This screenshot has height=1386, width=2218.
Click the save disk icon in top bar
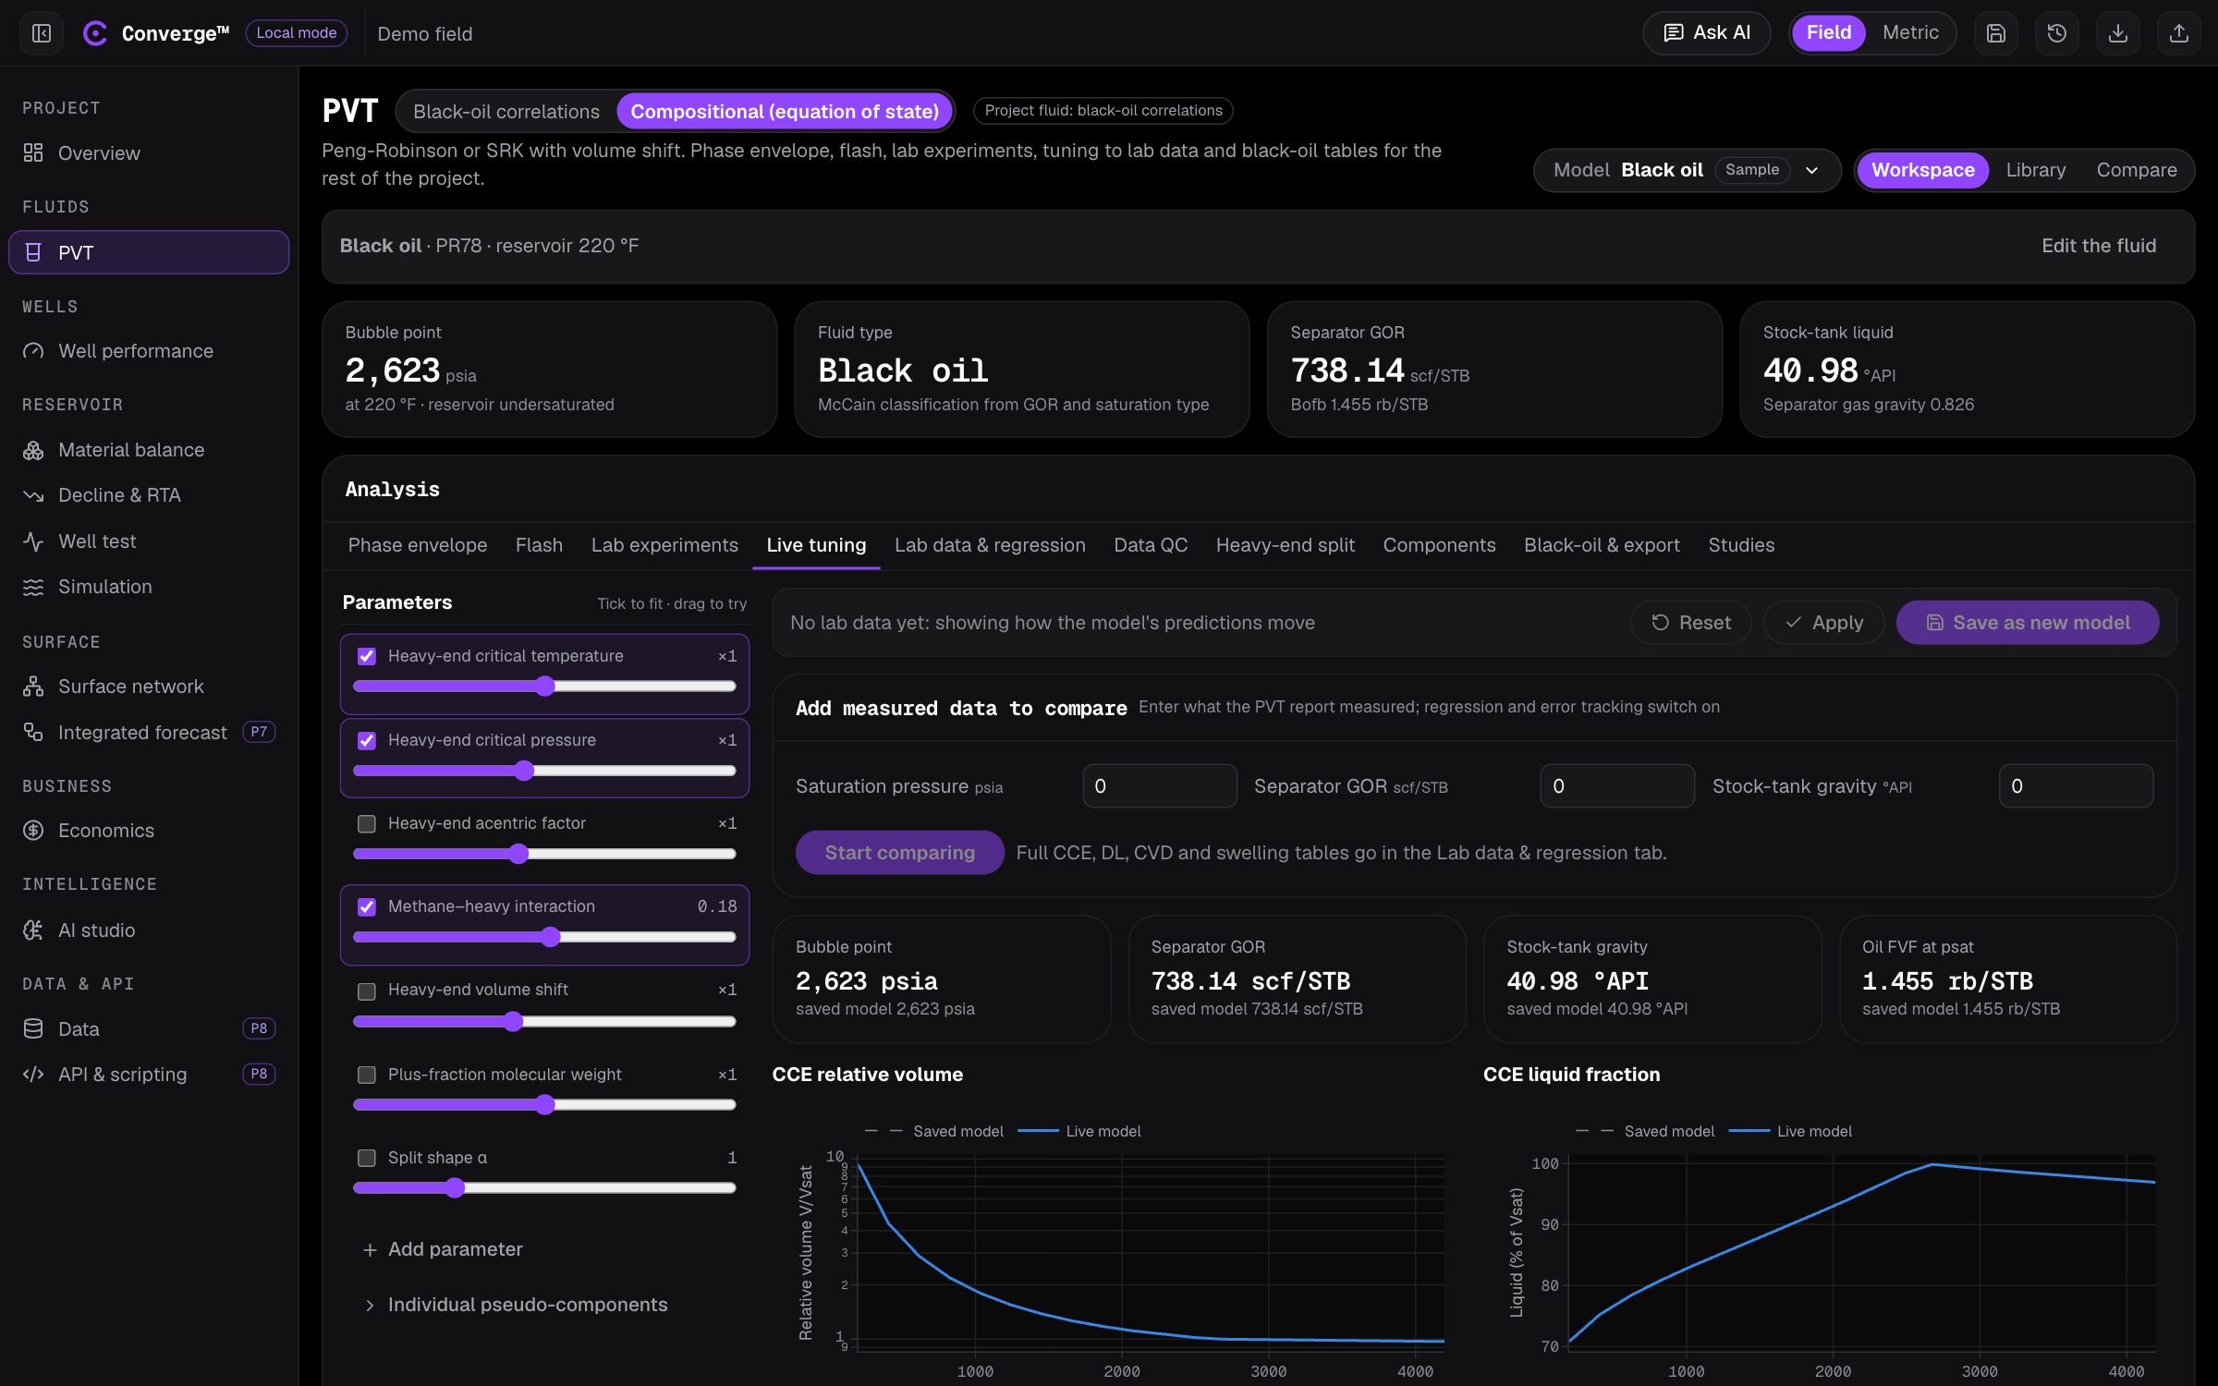[x=1996, y=33]
